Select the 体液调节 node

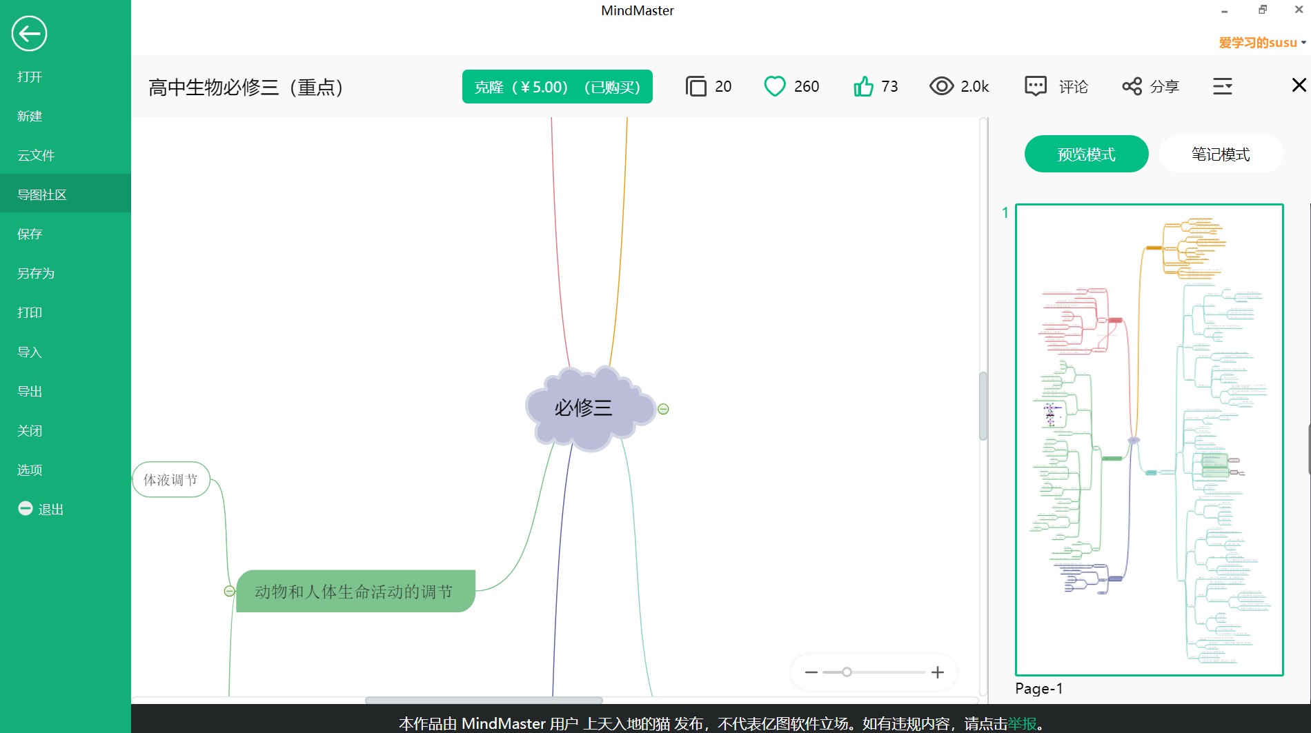coord(170,479)
